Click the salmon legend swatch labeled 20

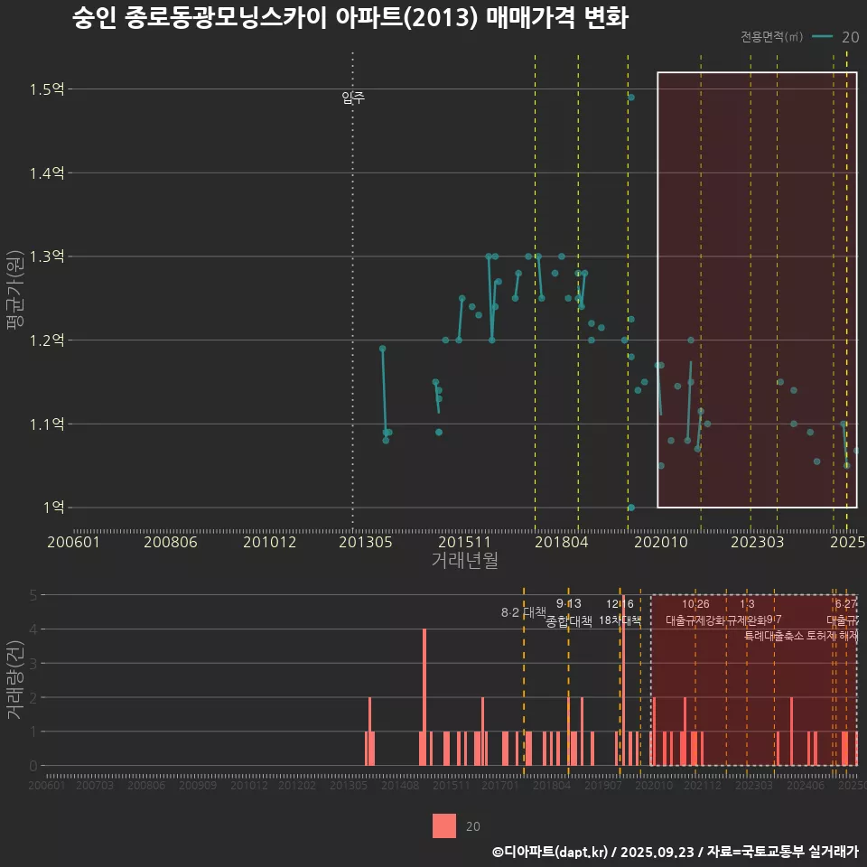[x=444, y=825]
